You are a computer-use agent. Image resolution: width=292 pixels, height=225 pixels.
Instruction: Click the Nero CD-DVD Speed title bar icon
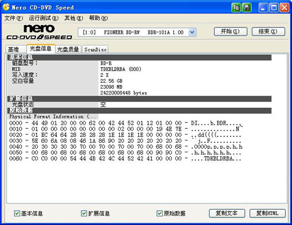[x=6, y=7]
